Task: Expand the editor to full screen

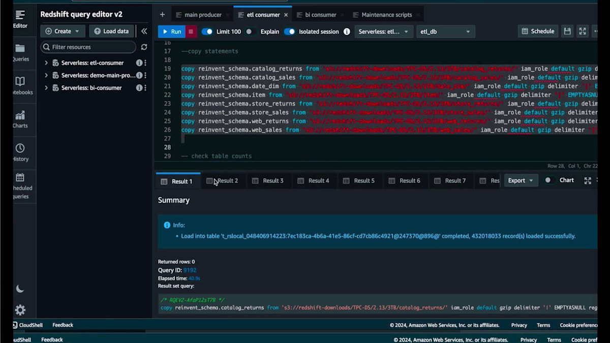Action: point(583,32)
